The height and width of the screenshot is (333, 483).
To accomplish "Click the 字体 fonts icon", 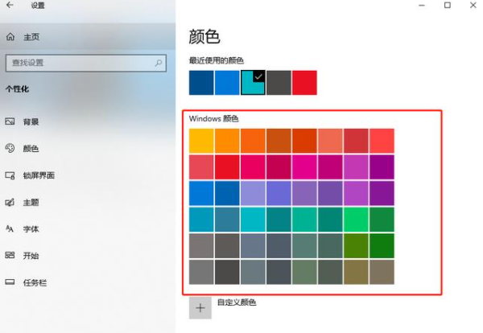I will coord(10,229).
